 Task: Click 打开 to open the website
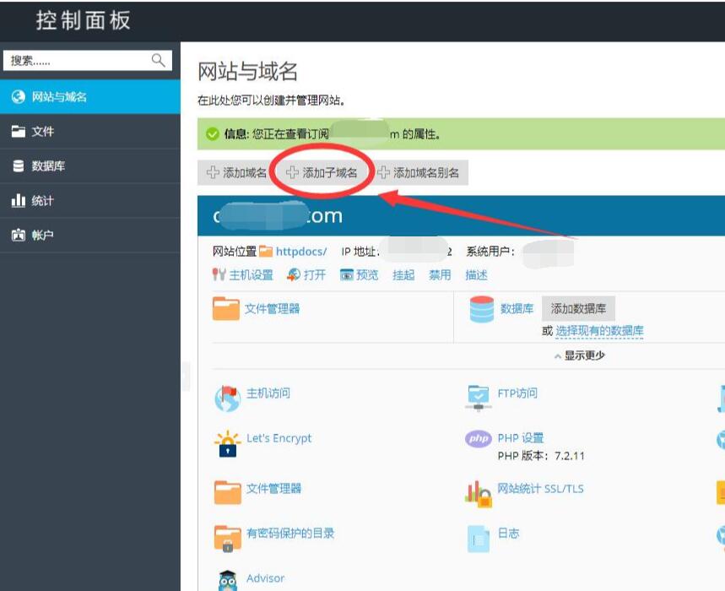tap(315, 275)
